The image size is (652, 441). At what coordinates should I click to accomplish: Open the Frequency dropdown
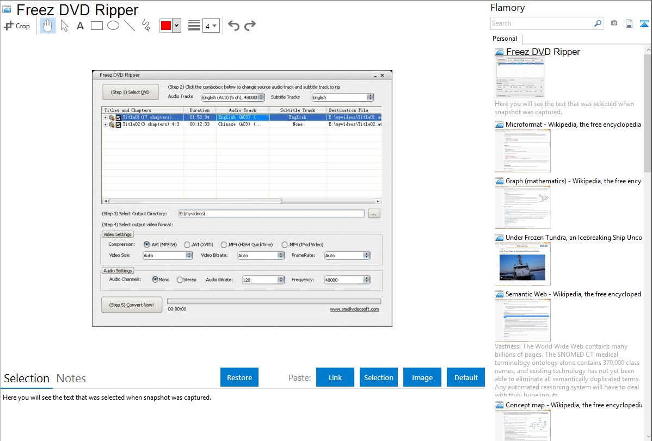(x=347, y=279)
